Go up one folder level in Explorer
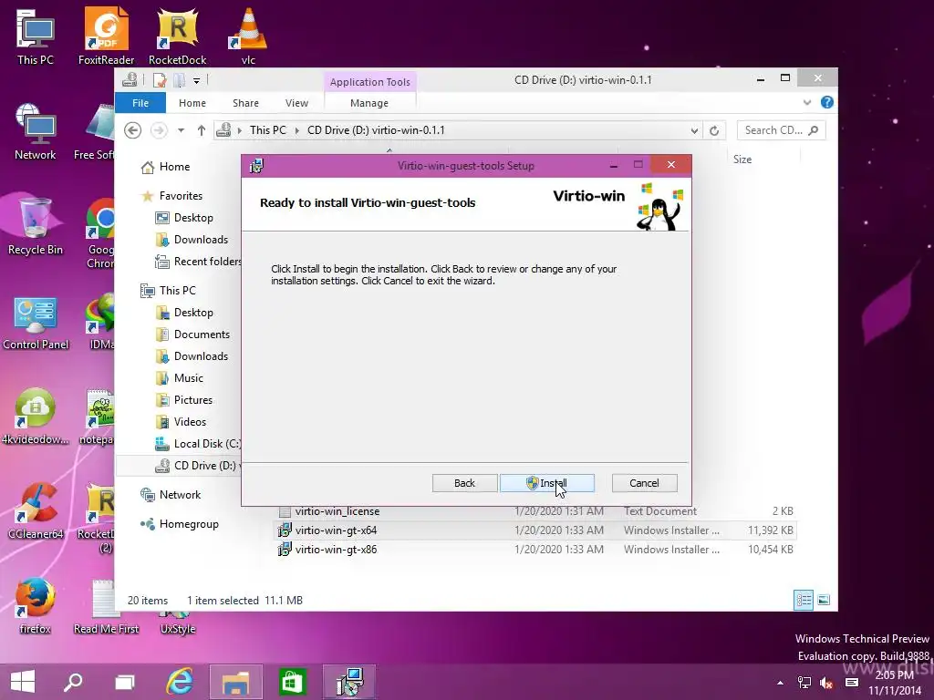 [202, 130]
